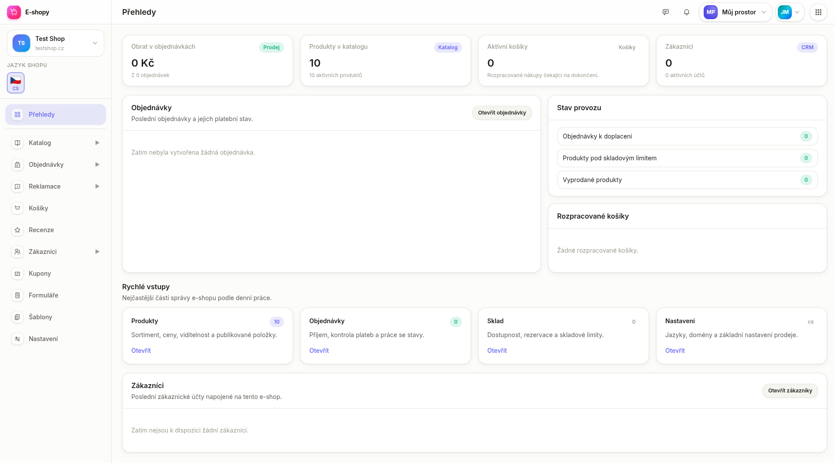835x463 pixels.
Task: Click the Otevřít zákazníky button
Action: tap(790, 391)
